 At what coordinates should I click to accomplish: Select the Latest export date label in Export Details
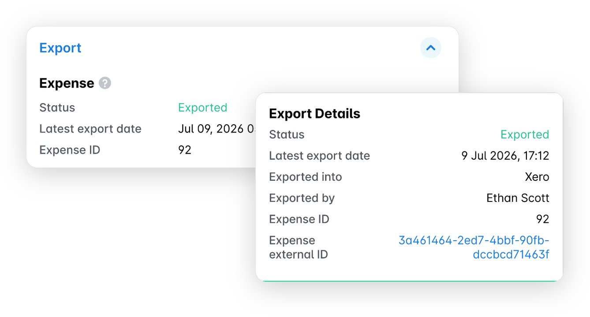click(x=320, y=156)
